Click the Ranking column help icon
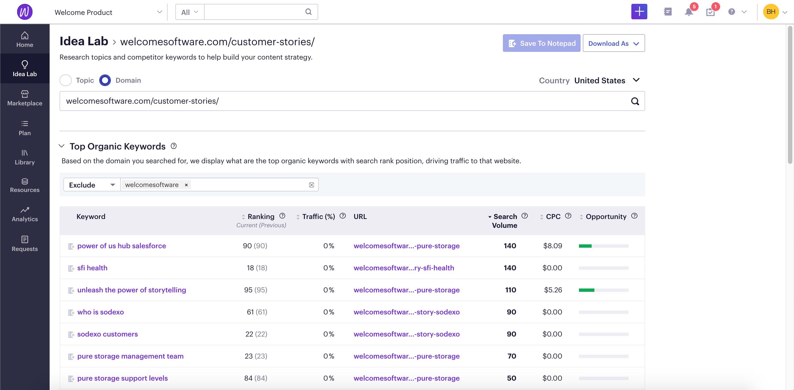This screenshot has height=390, width=794. point(282,216)
